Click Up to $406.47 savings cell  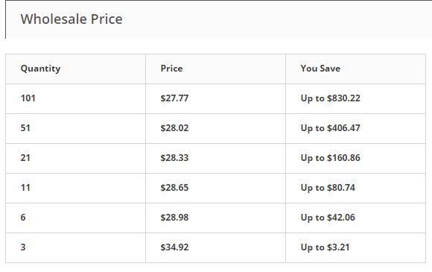coord(355,128)
